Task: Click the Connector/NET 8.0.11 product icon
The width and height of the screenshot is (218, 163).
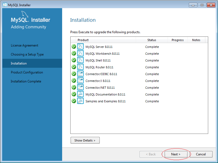Action: pos(80,87)
